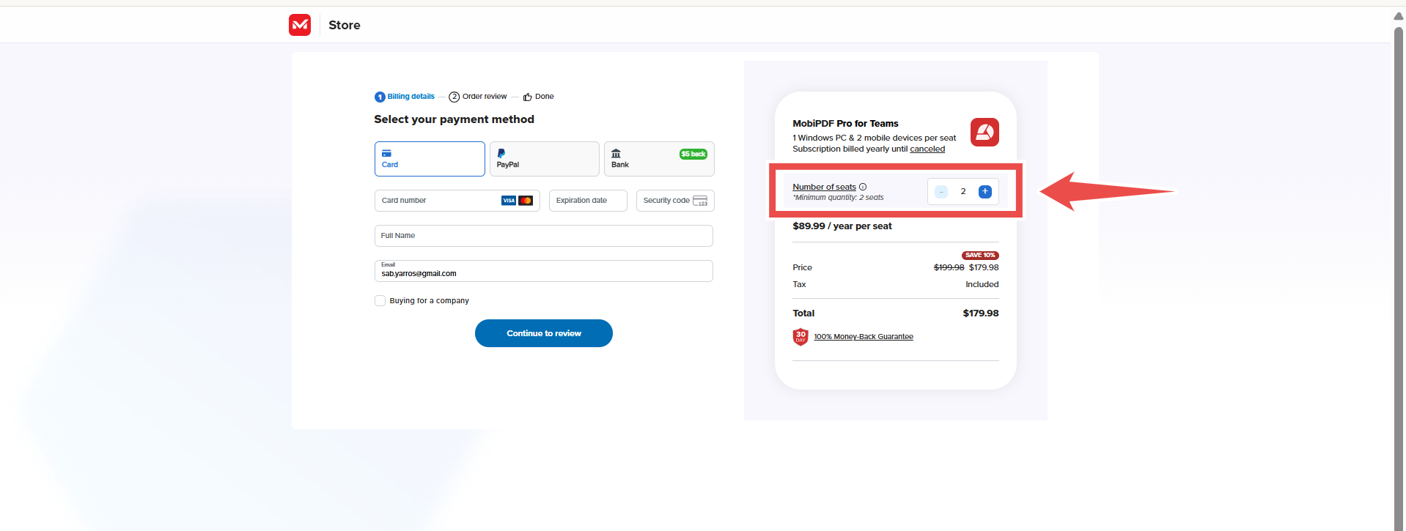Click the page vertical scrollbar
This screenshot has width=1406, height=531.
1399,278
